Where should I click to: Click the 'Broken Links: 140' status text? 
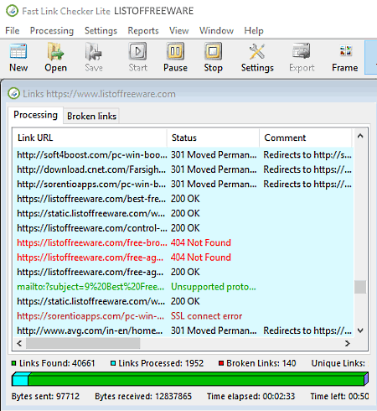(261, 363)
